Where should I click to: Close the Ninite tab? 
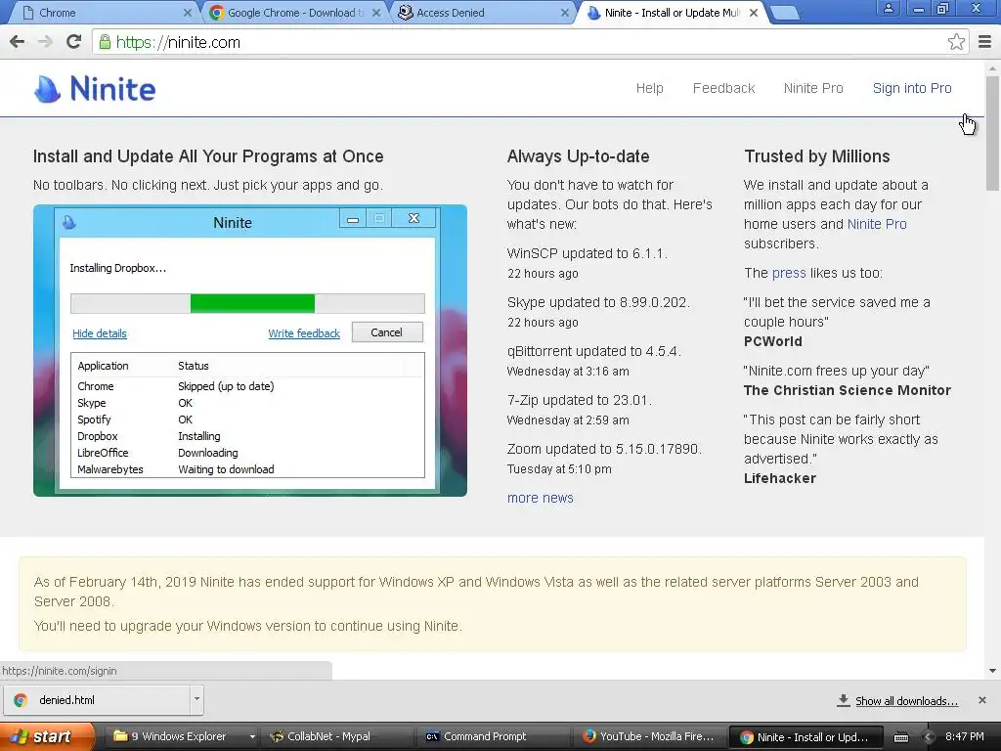(x=754, y=13)
